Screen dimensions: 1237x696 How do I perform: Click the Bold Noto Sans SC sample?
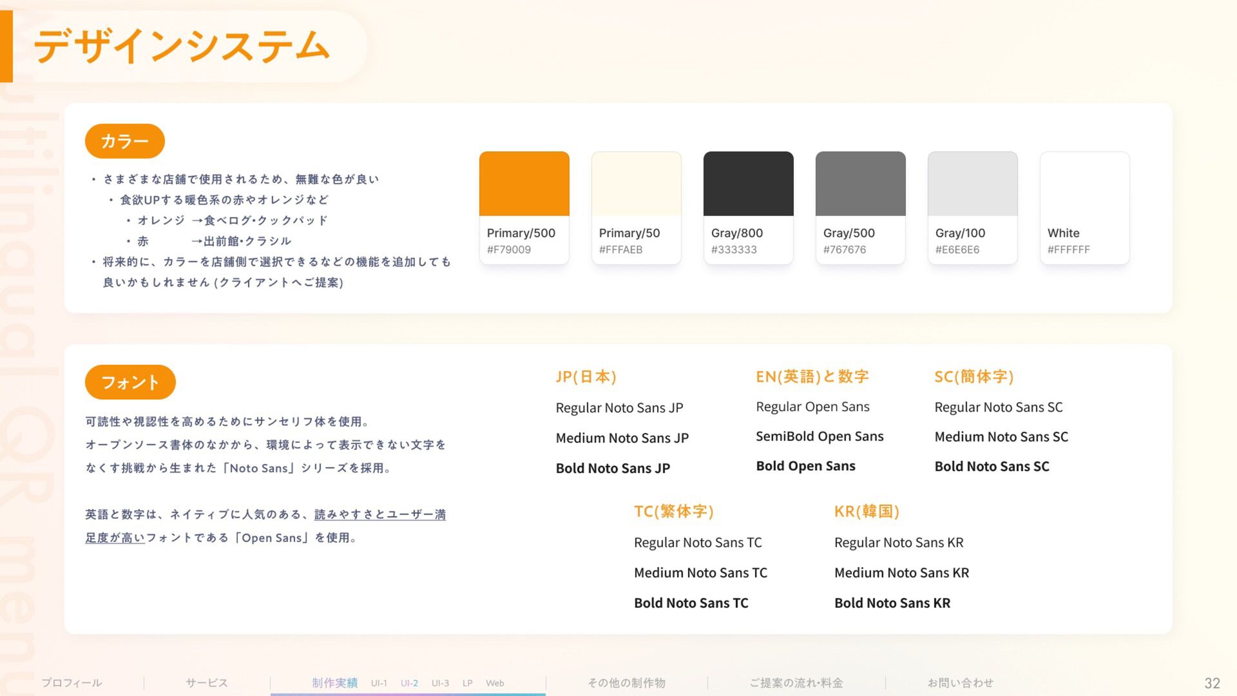coord(992,467)
